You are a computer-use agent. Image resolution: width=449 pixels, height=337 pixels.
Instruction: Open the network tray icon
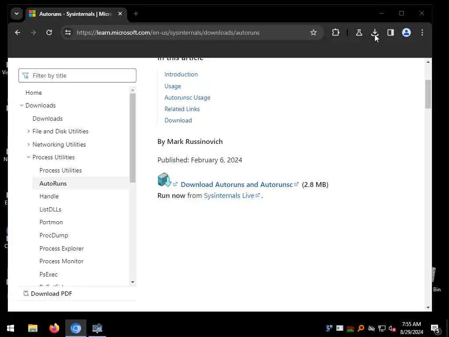382,328
